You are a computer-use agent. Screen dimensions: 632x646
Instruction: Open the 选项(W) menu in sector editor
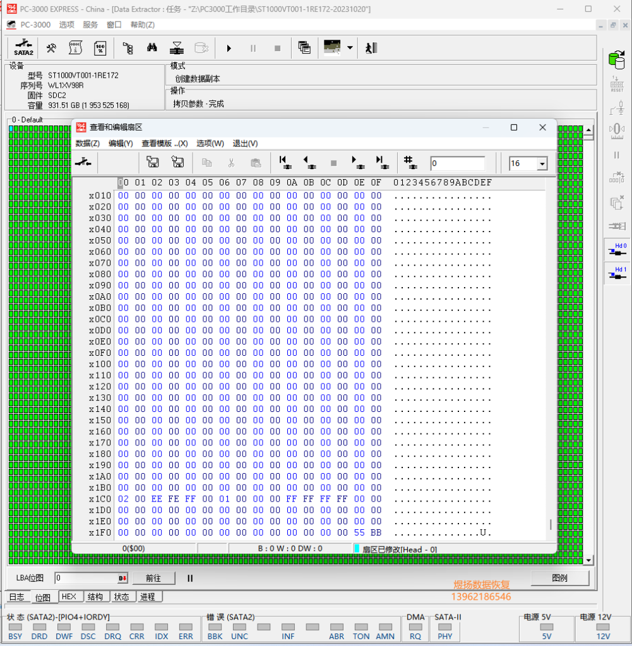(210, 143)
